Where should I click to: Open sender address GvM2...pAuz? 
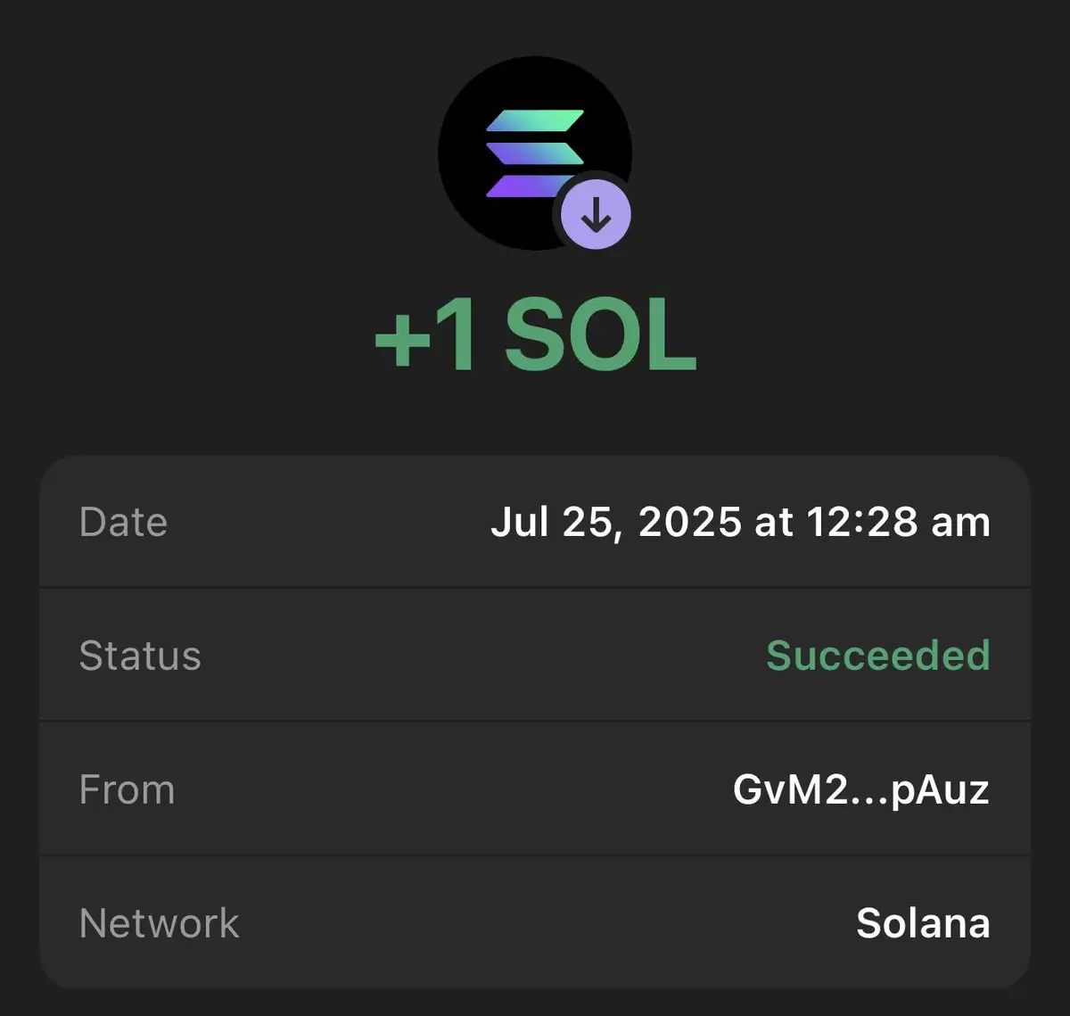point(861,789)
